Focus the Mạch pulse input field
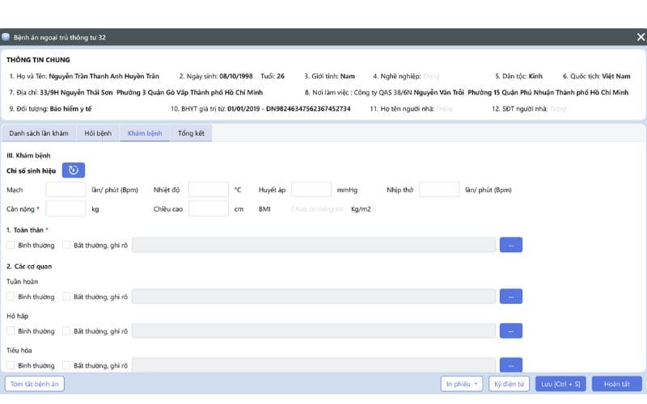647x404 pixels. [x=66, y=190]
